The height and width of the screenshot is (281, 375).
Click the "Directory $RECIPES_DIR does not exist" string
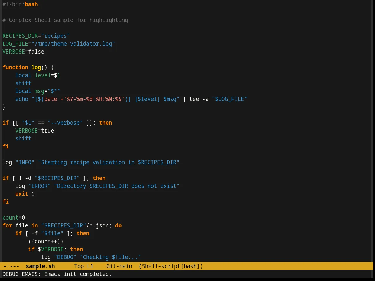click(x=117, y=186)
